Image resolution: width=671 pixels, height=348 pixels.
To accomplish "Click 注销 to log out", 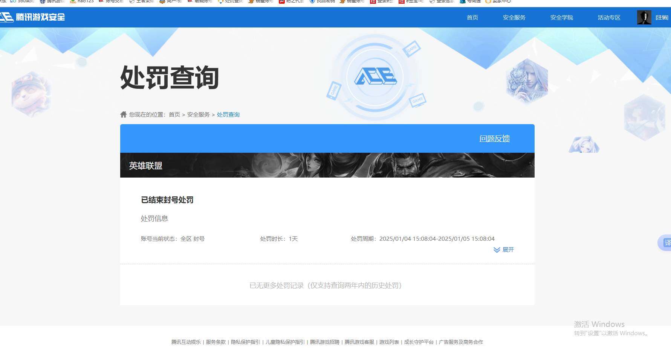I will click(662, 17).
